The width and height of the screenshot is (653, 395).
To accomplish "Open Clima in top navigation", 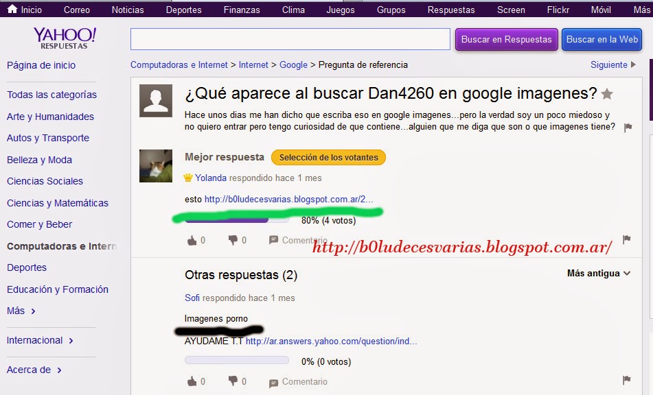I will pos(293,10).
